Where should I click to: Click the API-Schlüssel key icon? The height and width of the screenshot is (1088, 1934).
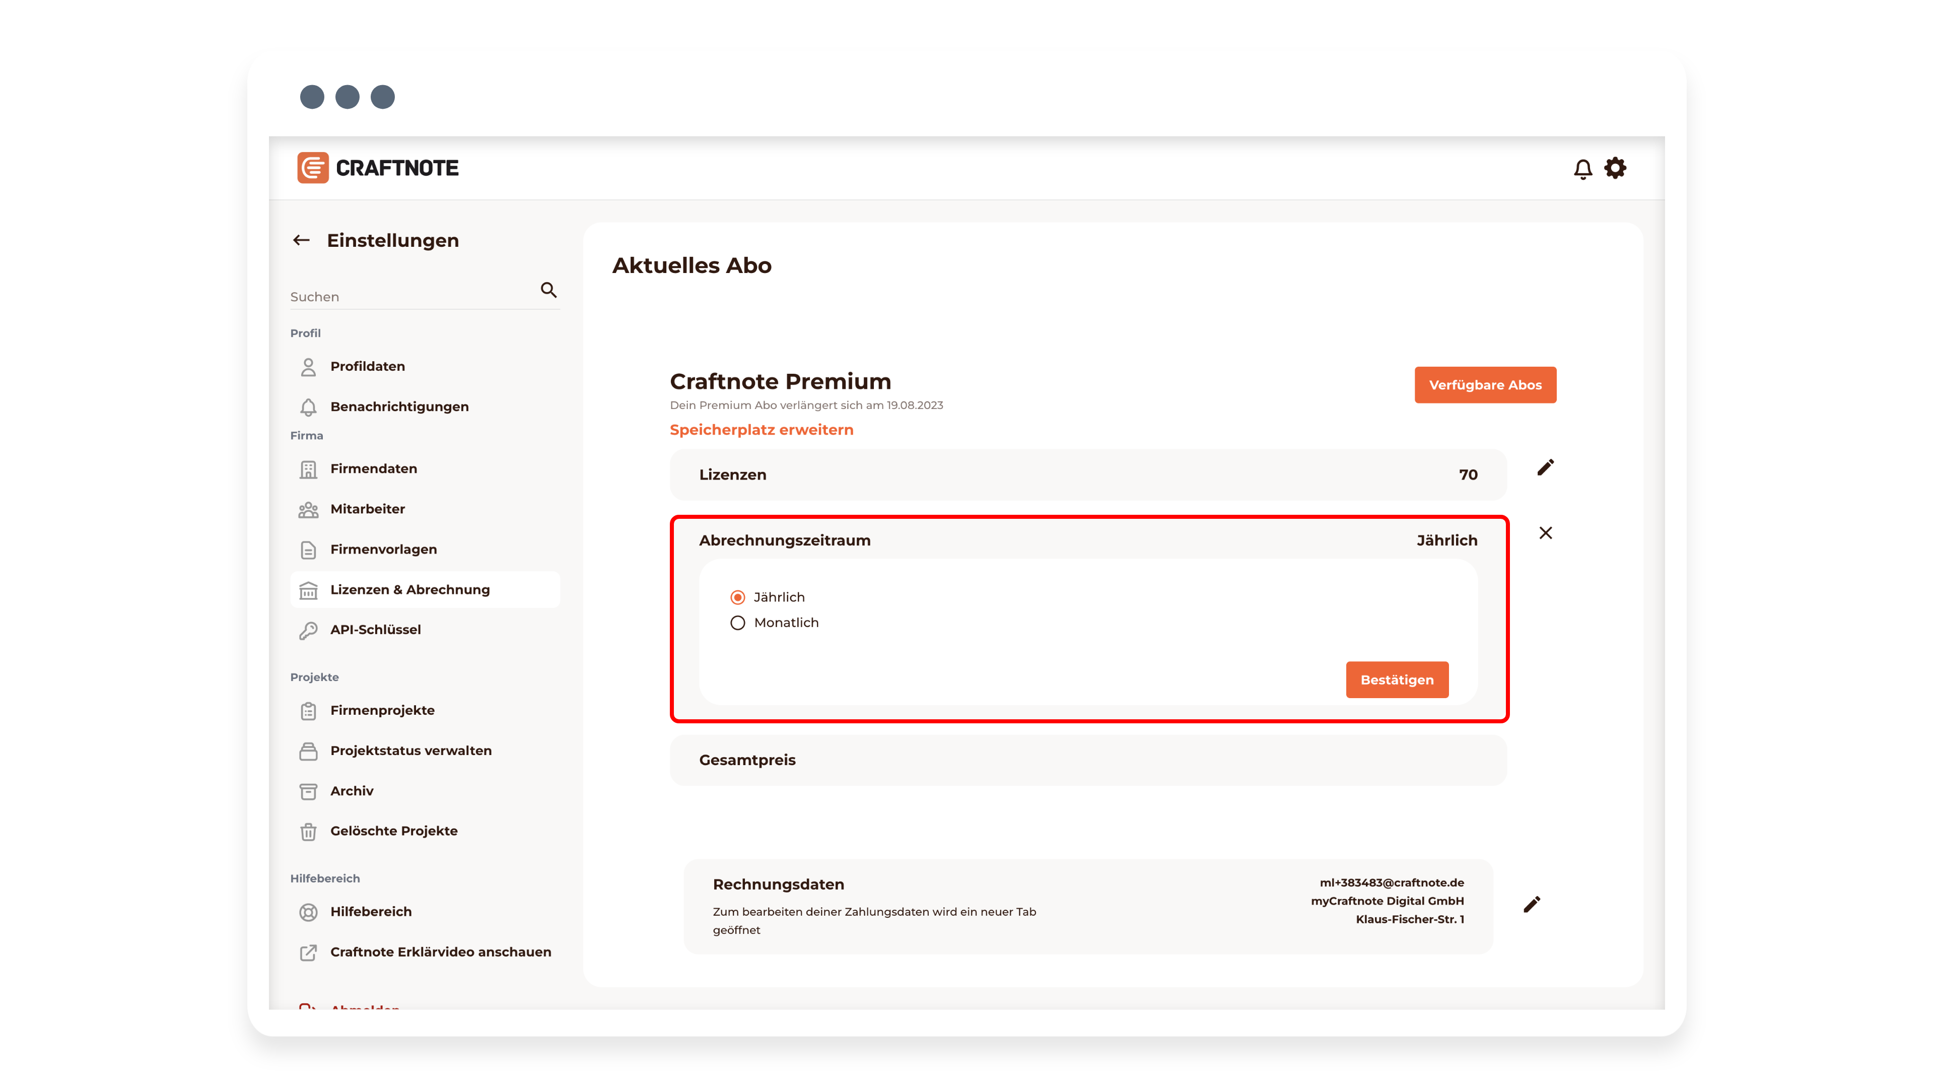coord(309,630)
